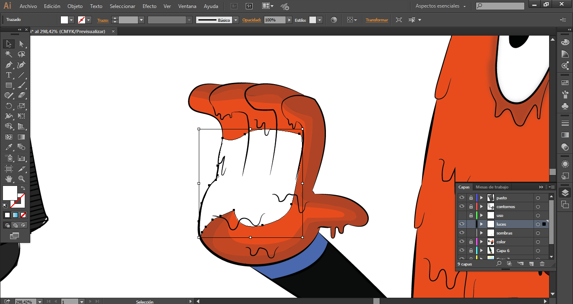Swap fill and stroke colors arrow
This screenshot has width=573, height=304.
[x=23, y=188]
